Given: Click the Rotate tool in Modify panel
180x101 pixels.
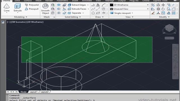Looking at the screenshot, I should tap(163, 9).
